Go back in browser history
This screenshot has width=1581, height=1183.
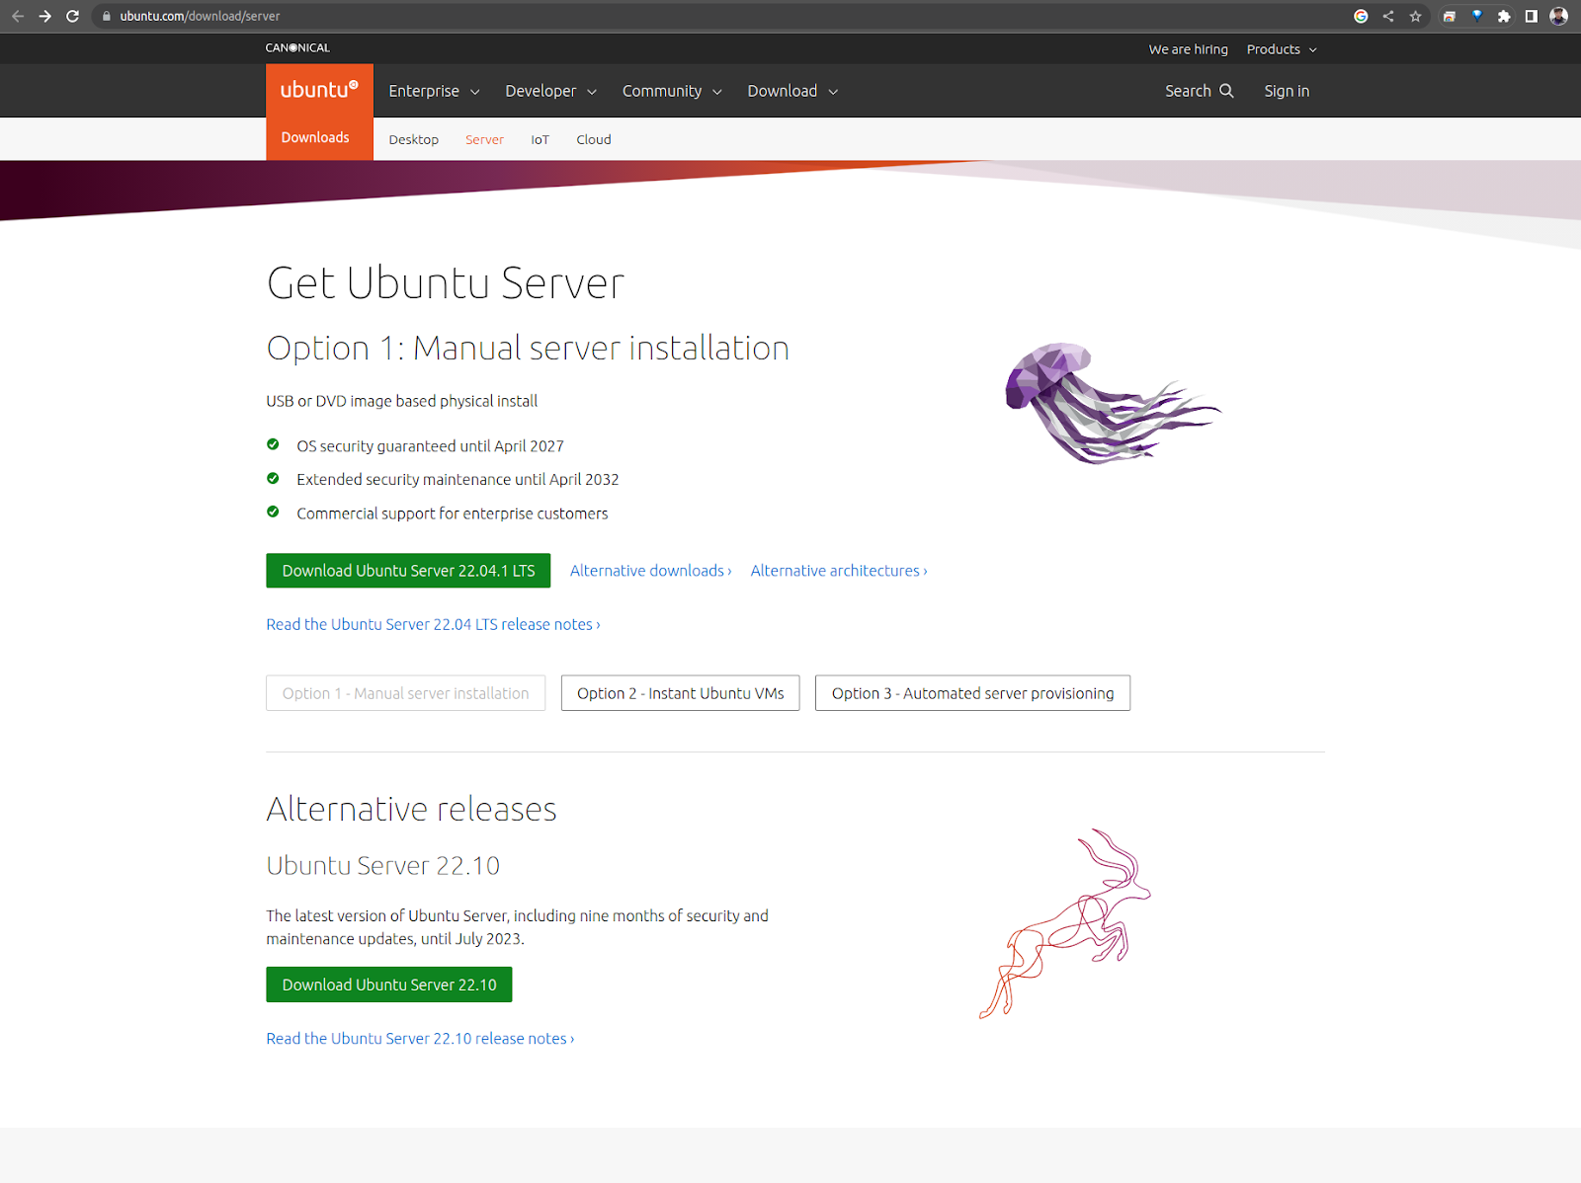coord(18,16)
